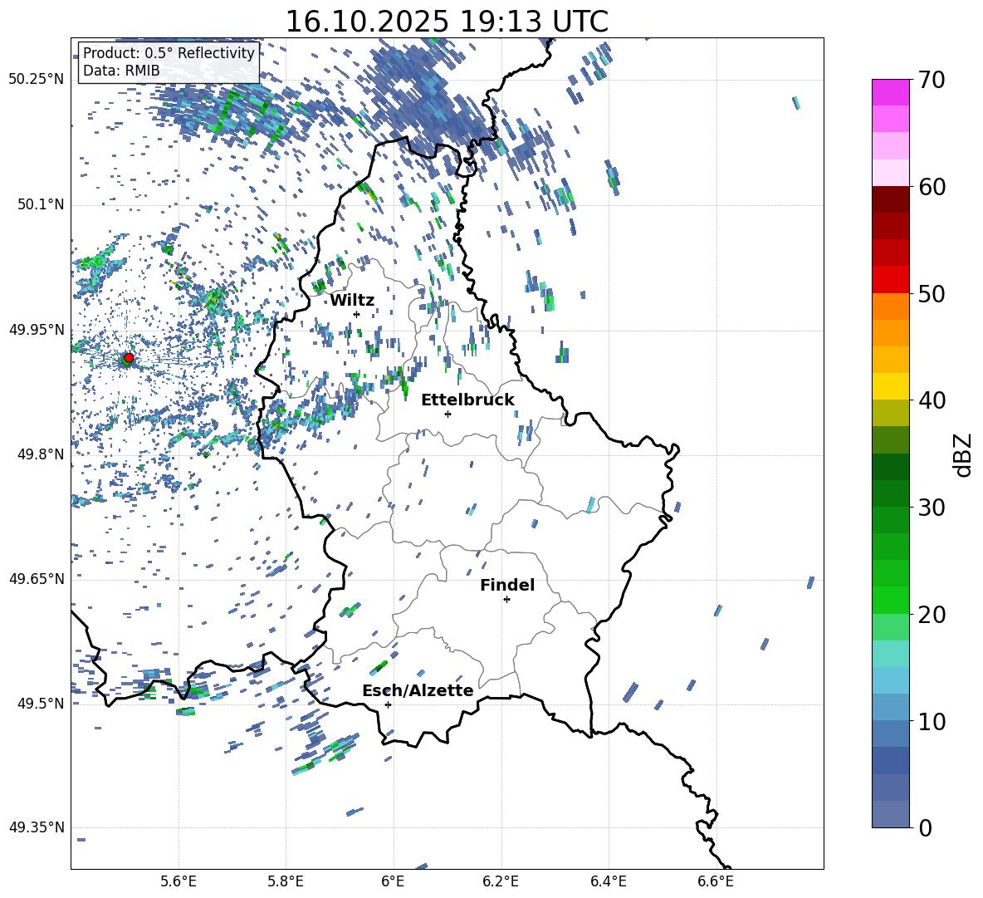
Task: Click the title 16.10.2025 19:13 UTC
Action: click(447, 22)
